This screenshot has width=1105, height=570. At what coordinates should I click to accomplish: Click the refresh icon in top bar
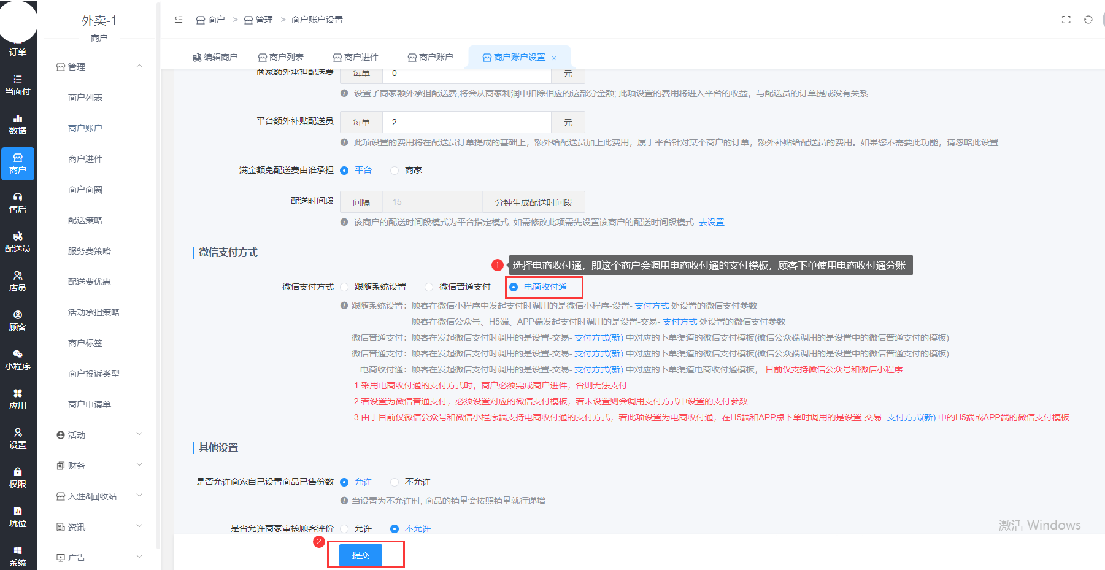(x=1088, y=20)
